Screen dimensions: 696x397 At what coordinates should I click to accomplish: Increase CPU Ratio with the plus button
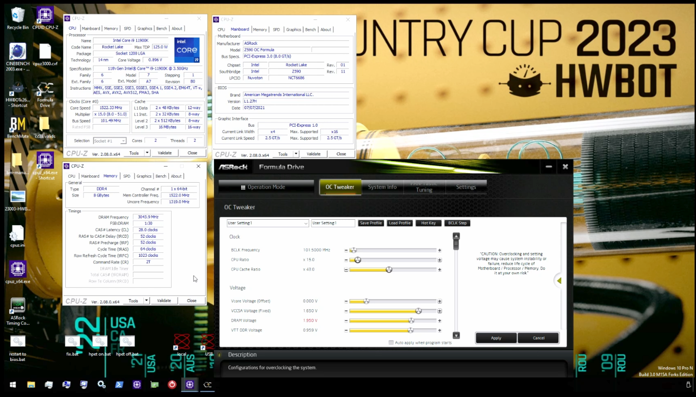coord(440,260)
